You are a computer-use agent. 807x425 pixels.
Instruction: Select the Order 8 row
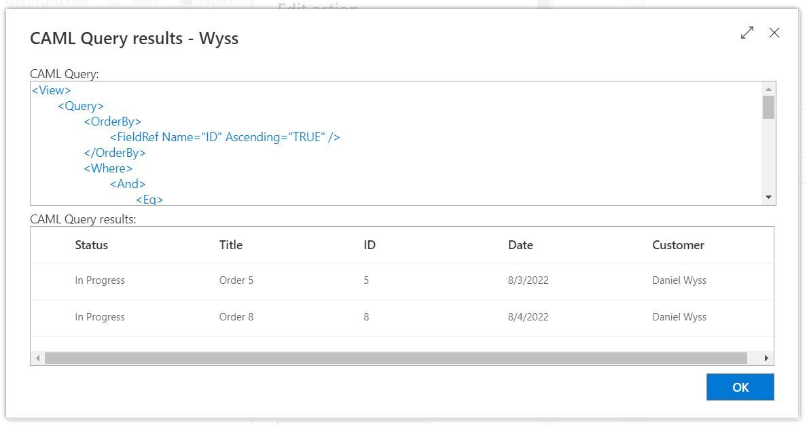click(236, 316)
